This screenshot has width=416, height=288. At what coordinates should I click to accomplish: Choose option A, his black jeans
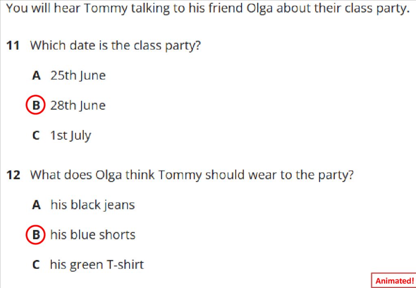(x=83, y=205)
